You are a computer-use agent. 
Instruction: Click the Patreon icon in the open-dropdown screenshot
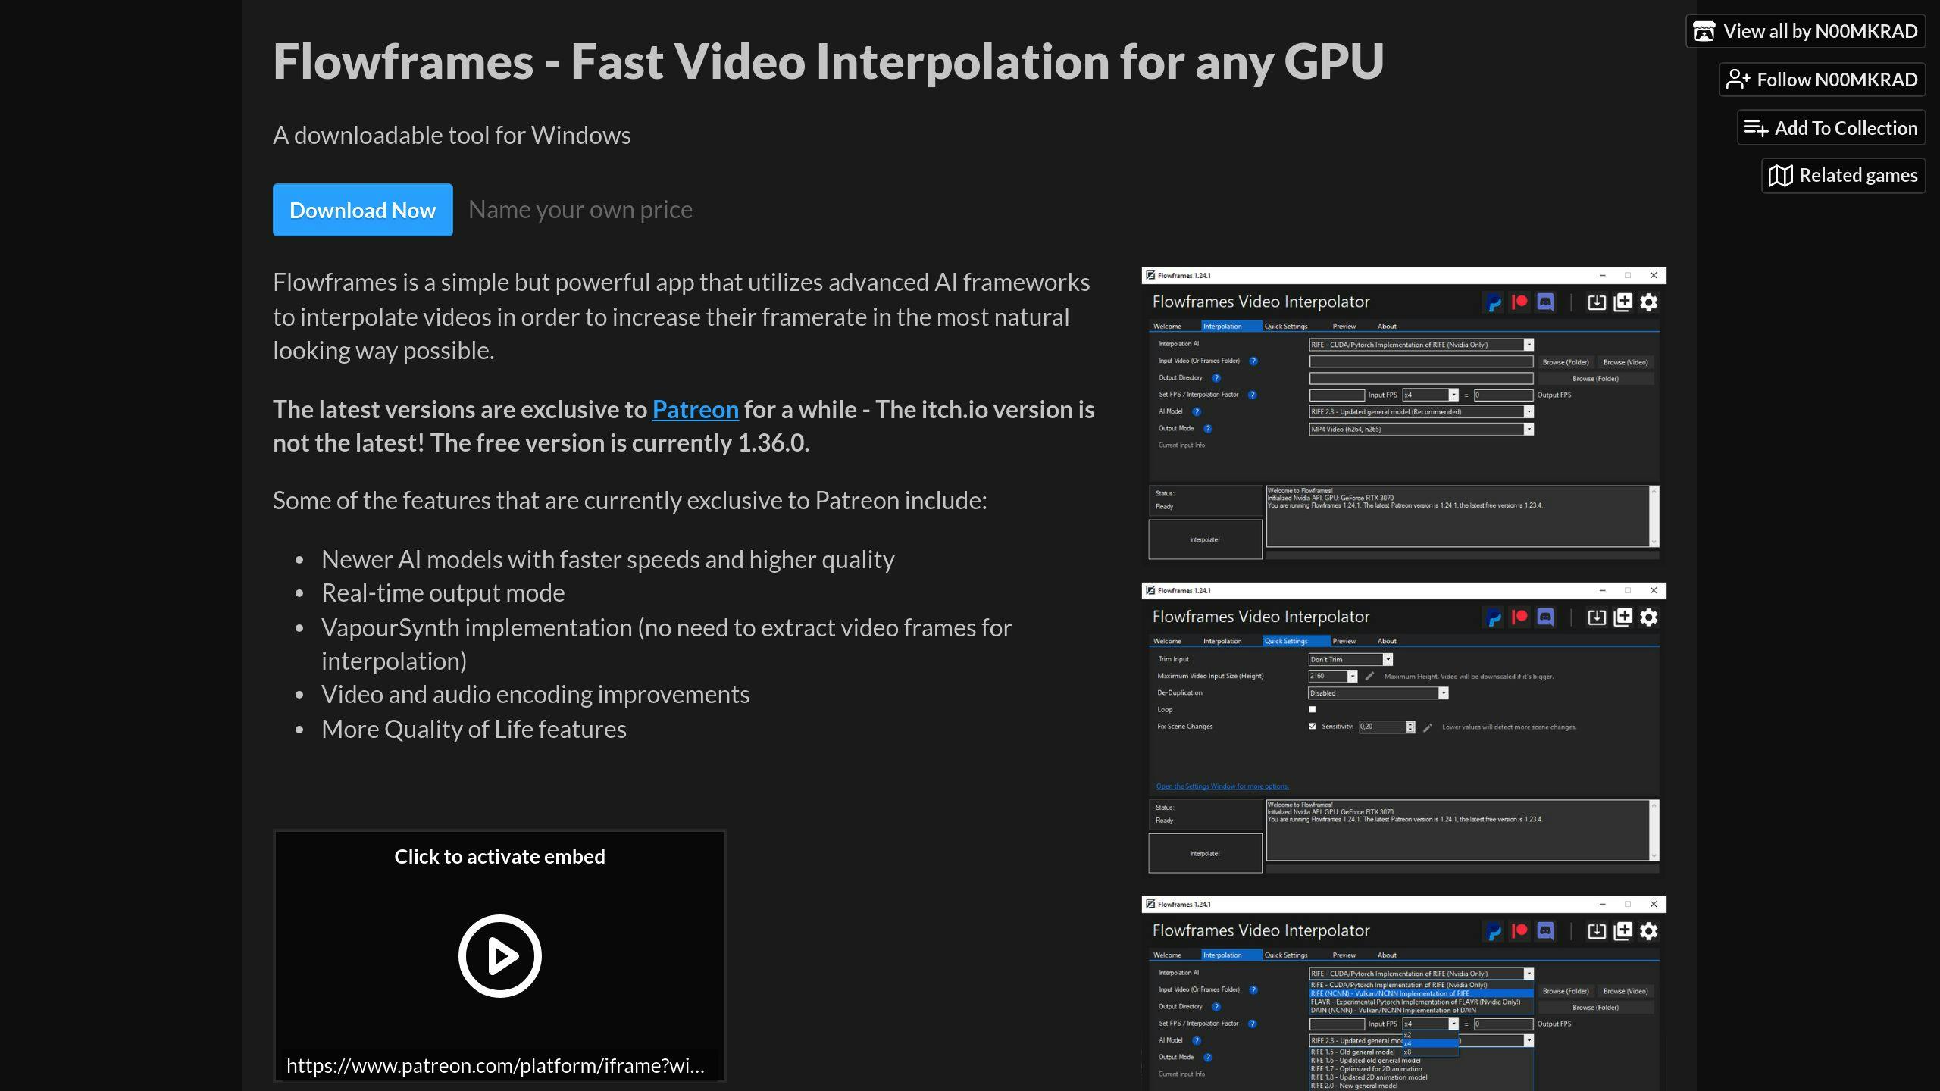pyautogui.click(x=1519, y=931)
